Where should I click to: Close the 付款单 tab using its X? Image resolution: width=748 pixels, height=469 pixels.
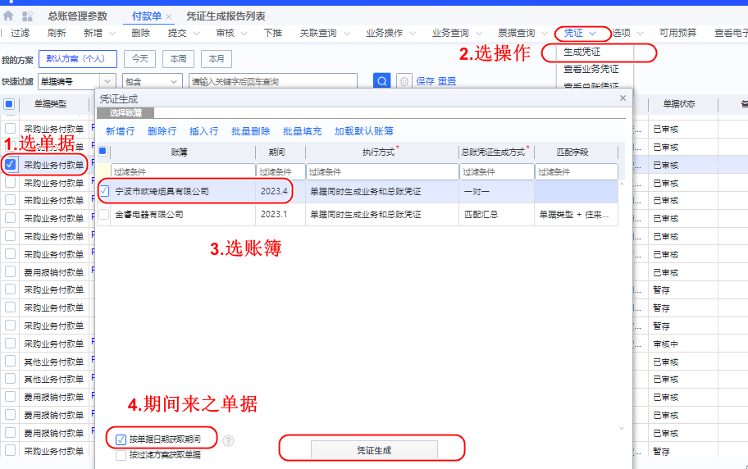coord(169,16)
